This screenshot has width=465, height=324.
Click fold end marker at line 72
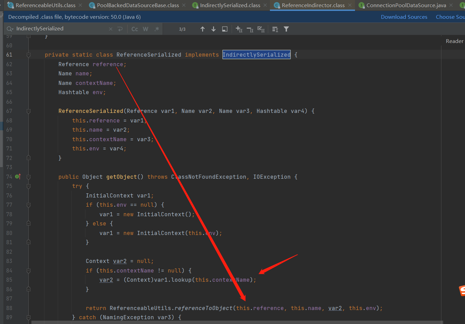tap(29, 158)
